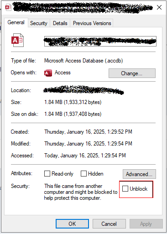
Task: Switch to the Security tab
Action: click(39, 23)
